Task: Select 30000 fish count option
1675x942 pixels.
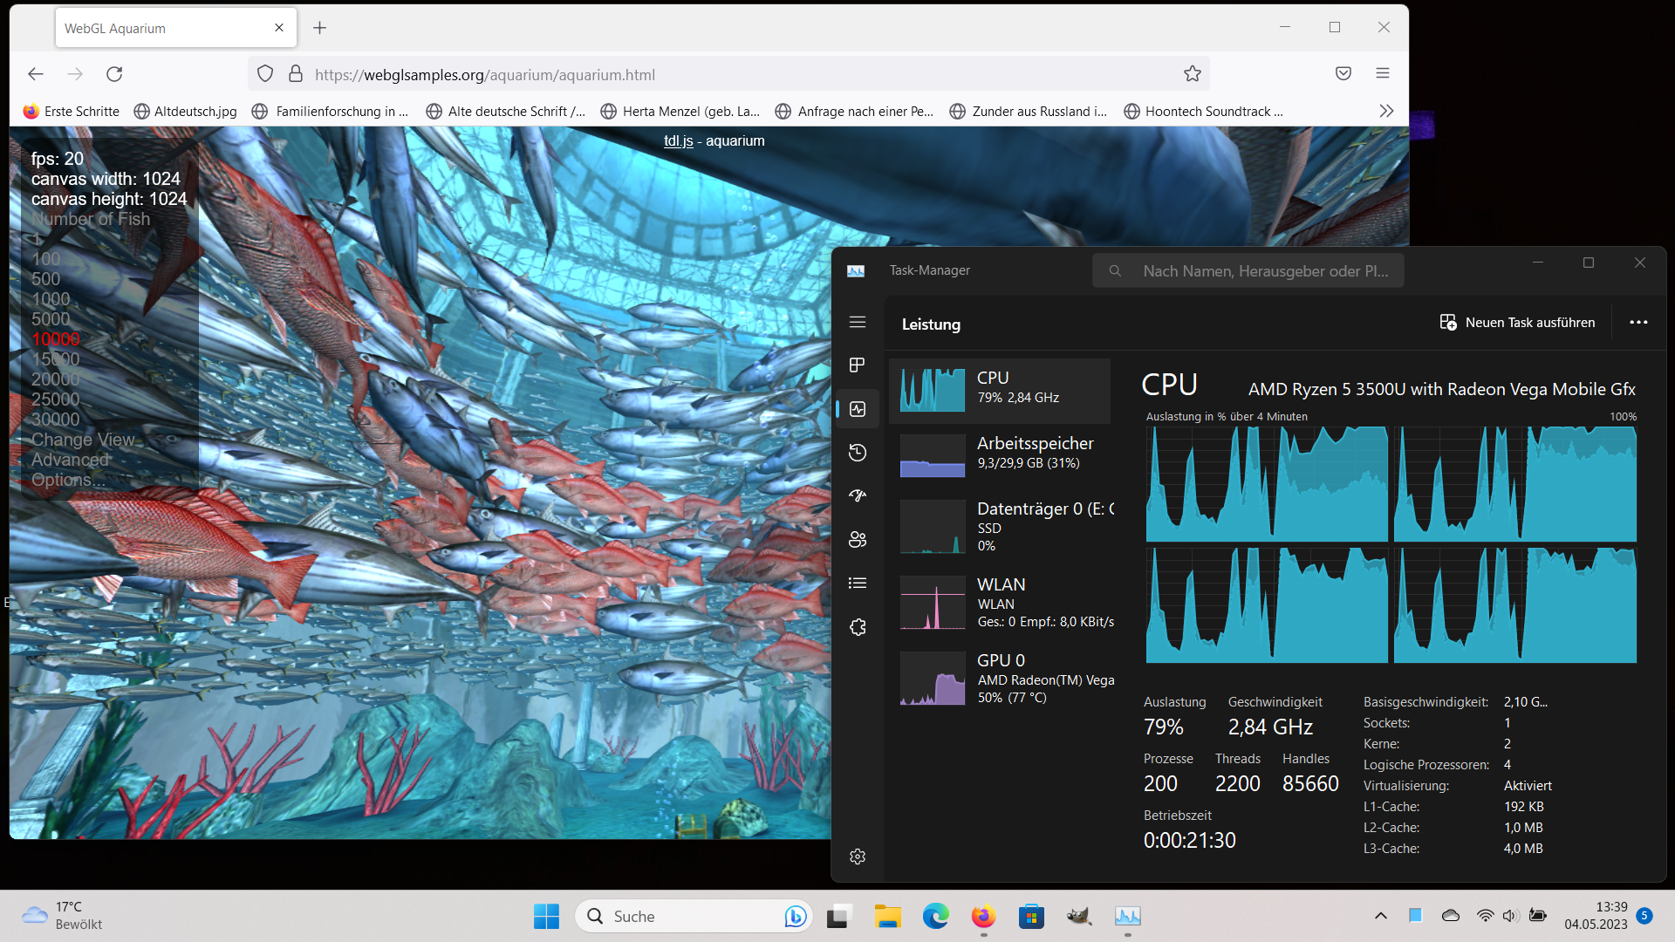Action: 55,420
